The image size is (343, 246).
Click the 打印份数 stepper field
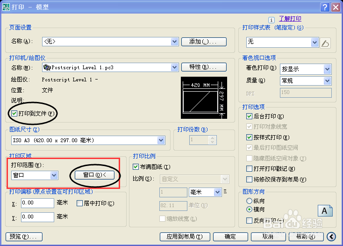coord(203,140)
